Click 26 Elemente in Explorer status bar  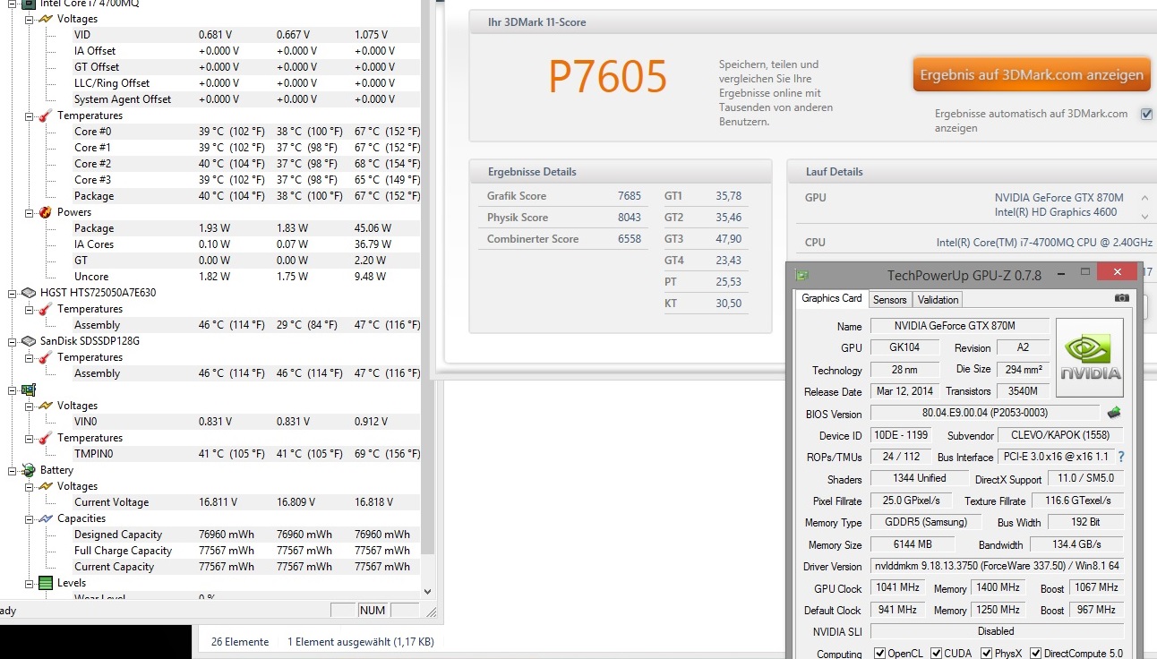point(240,642)
